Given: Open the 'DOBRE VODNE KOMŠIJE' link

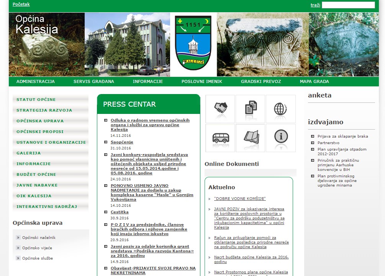Looking at the screenshot, I should pos(239,199).
